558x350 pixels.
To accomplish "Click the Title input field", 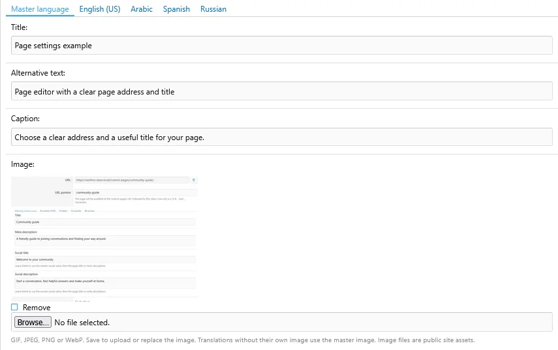I will click(281, 46).
